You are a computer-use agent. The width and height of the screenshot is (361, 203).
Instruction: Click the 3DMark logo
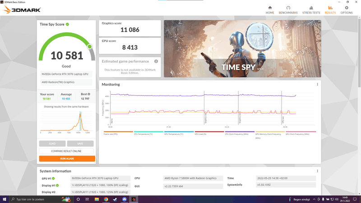click(22, 9)
